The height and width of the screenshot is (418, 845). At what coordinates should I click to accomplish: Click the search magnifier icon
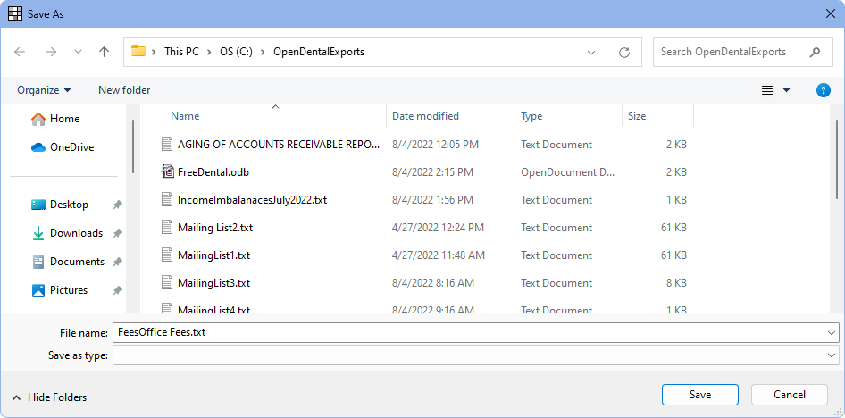tap(815, 52)
